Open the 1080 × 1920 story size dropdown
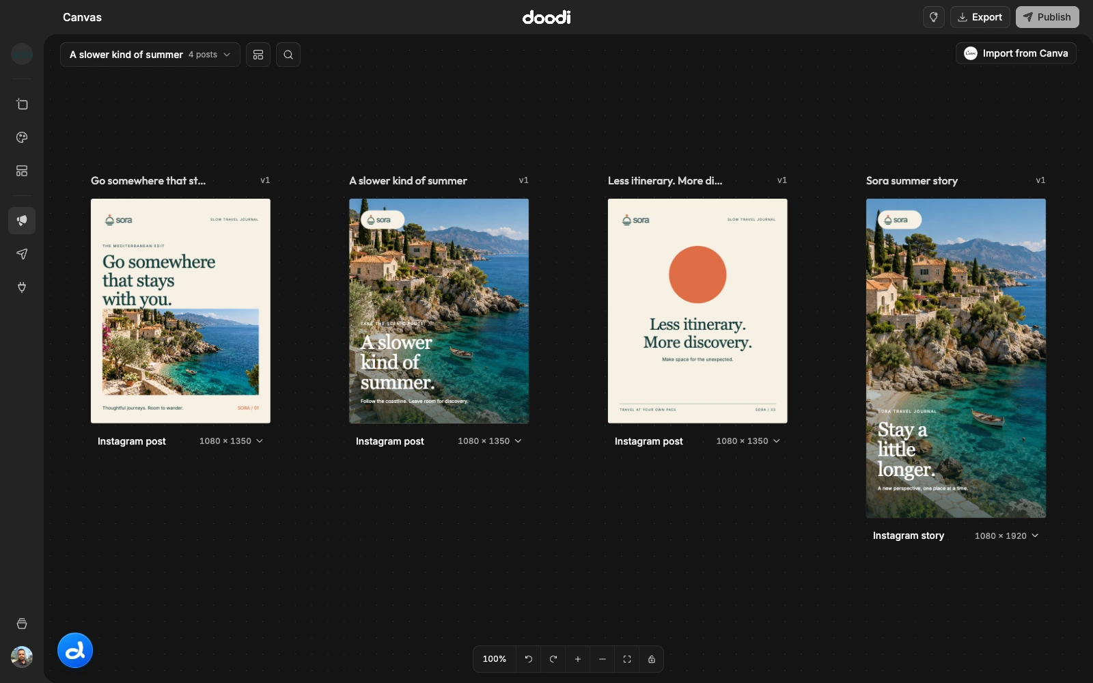The width and height of the screenshot is (1093, 683). pyautogui.click(x=1006, y=536)
